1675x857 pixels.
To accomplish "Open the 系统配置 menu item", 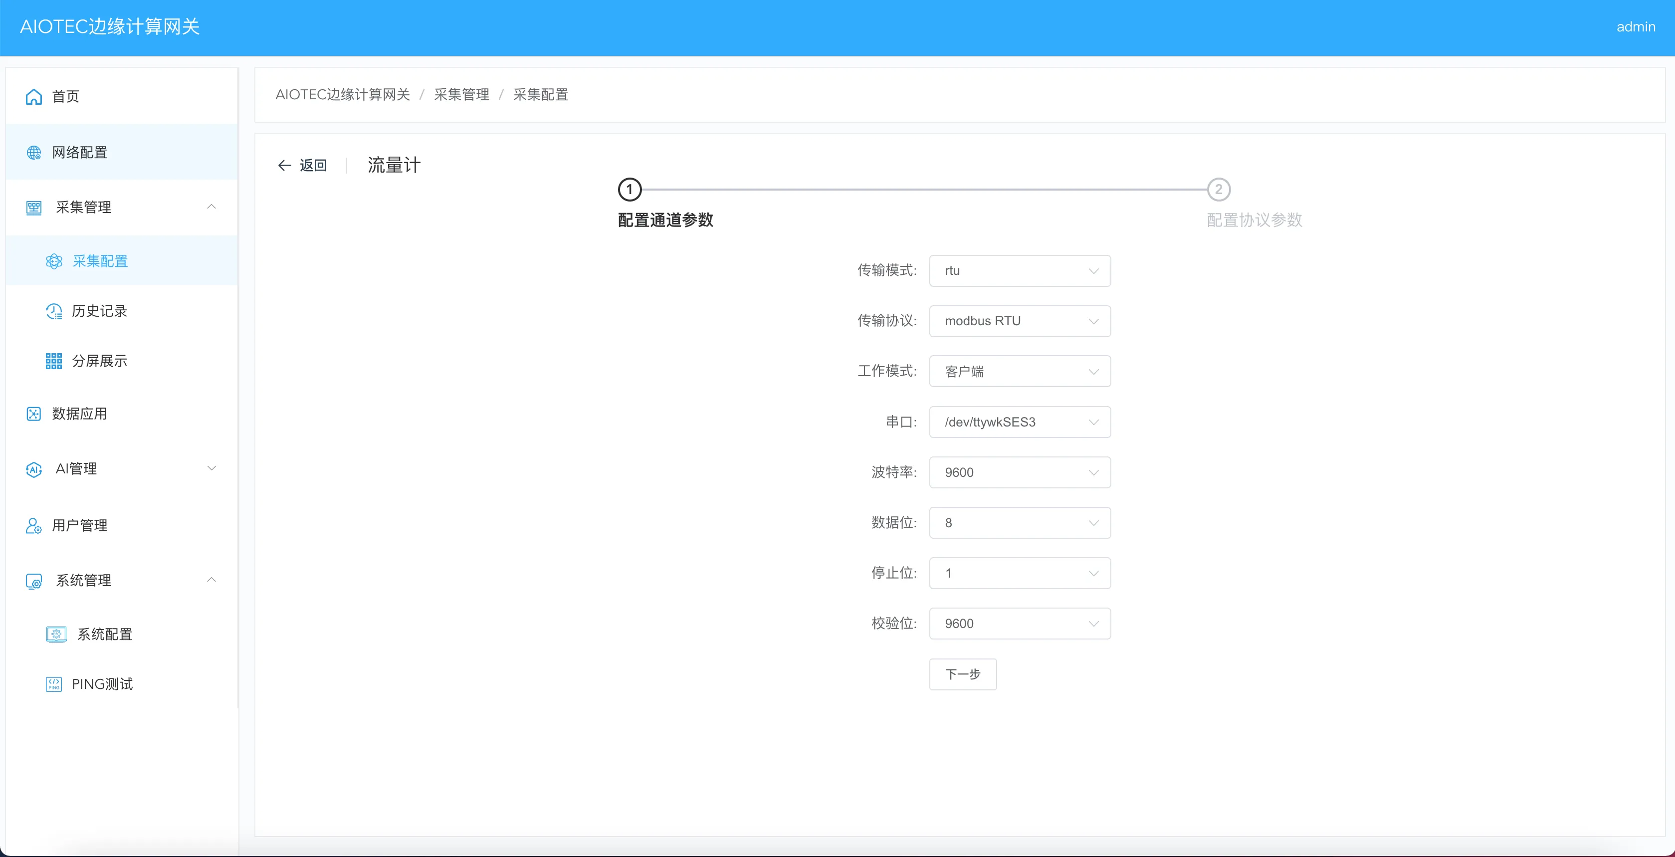I will pos(105,634).
